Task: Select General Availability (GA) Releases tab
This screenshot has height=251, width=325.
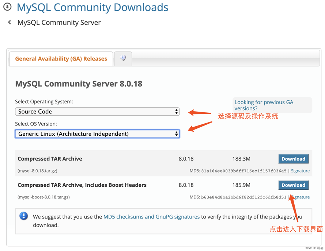Action: pyautogui.click(x=61, y=59)
